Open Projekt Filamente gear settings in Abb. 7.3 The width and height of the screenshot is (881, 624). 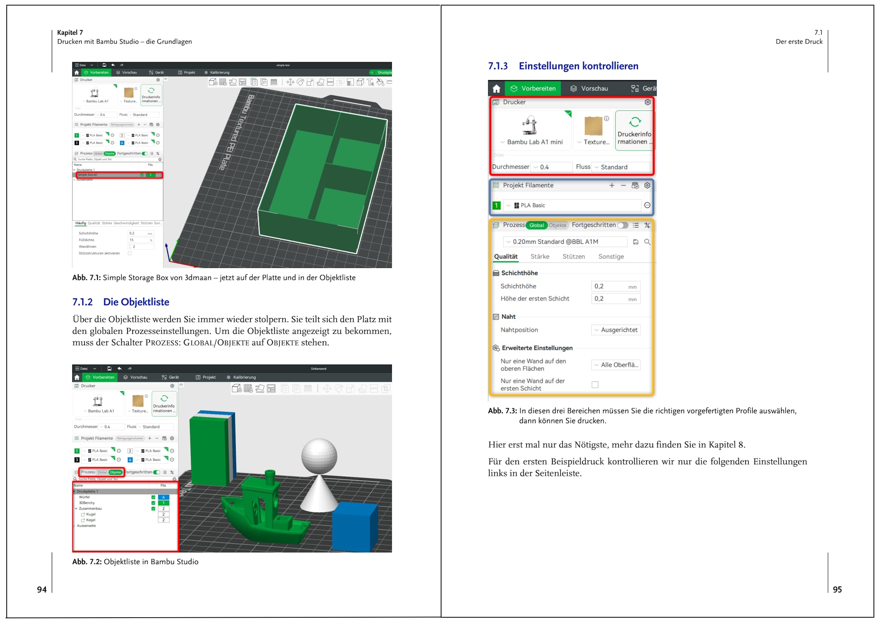(647, 185)
